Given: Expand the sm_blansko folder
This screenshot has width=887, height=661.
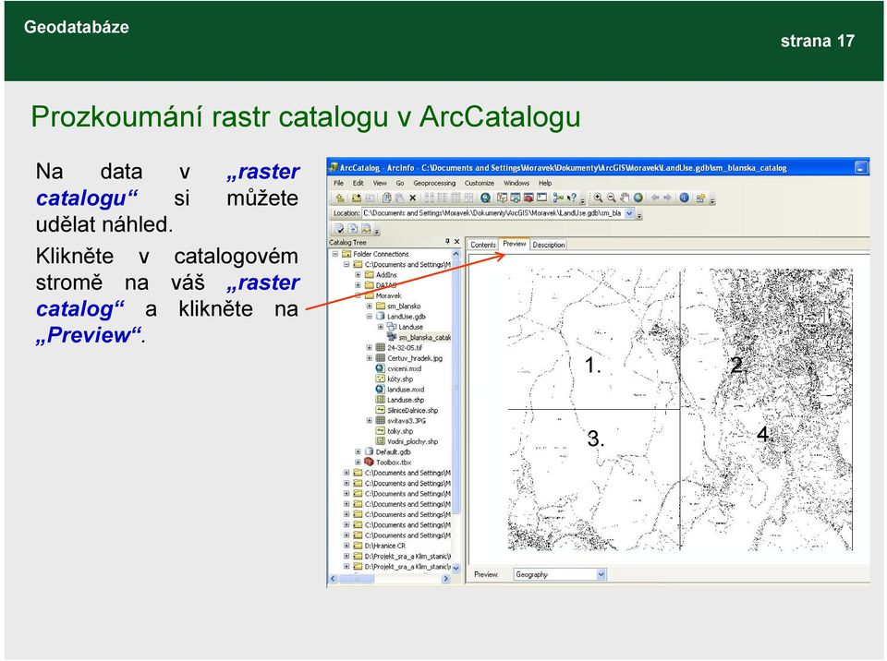Looking at the screenshot, I should (x=370, y=306).
